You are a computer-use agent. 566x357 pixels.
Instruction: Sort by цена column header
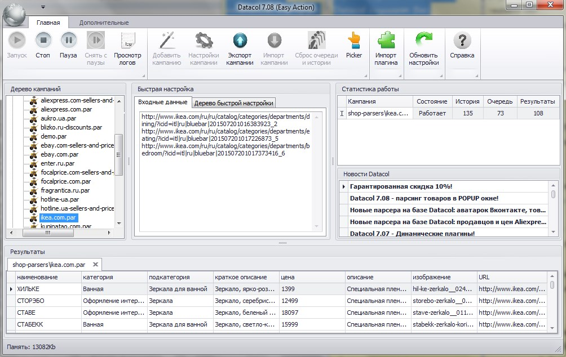pyautogui.click(x=312, y=277)
